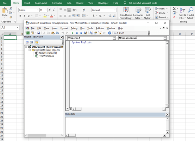This screenshot has width=195, height=141.
Task: Select Sheet1 (Sheet1) in project tree
Action: [48, 53]
